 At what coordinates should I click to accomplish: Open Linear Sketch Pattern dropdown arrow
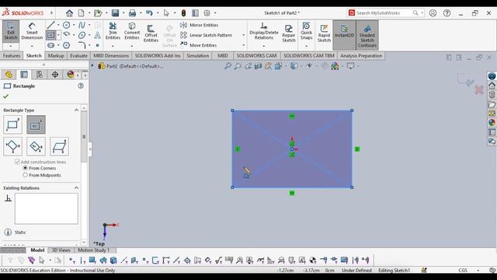pos(243,35)
